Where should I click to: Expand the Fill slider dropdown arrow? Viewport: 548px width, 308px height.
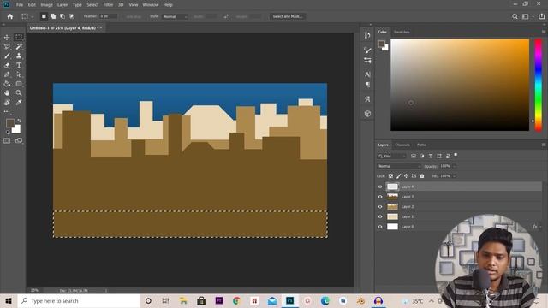[x=455, y=176]
